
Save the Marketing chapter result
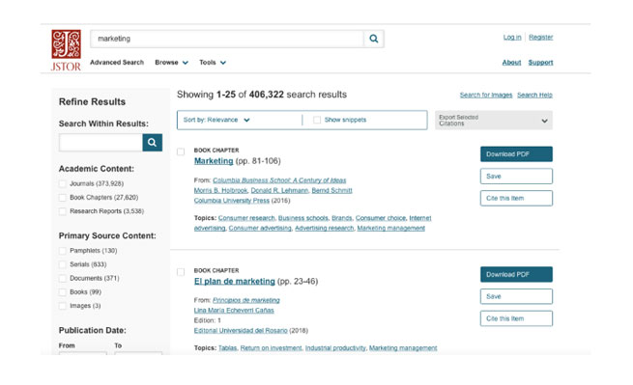[x=516, y=177]
